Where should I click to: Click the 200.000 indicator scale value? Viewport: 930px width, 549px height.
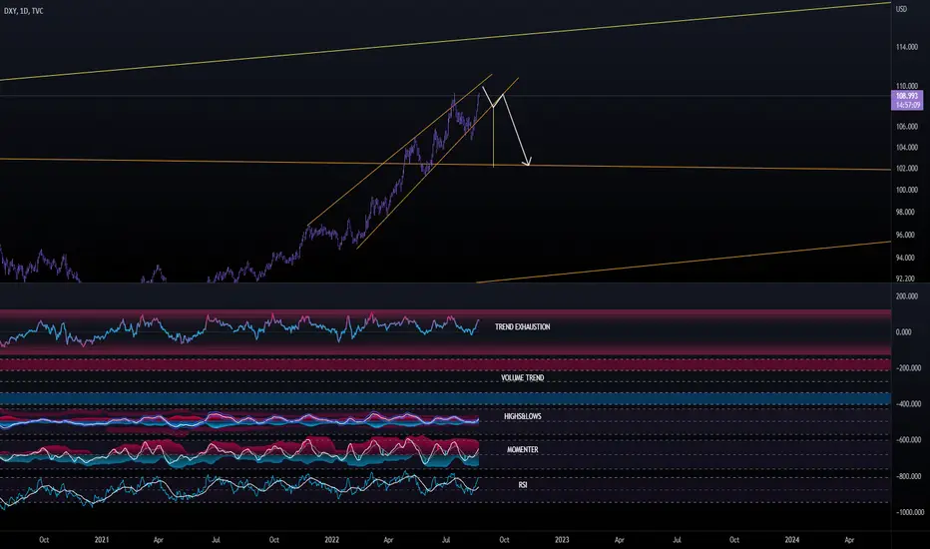coord(907,296)
